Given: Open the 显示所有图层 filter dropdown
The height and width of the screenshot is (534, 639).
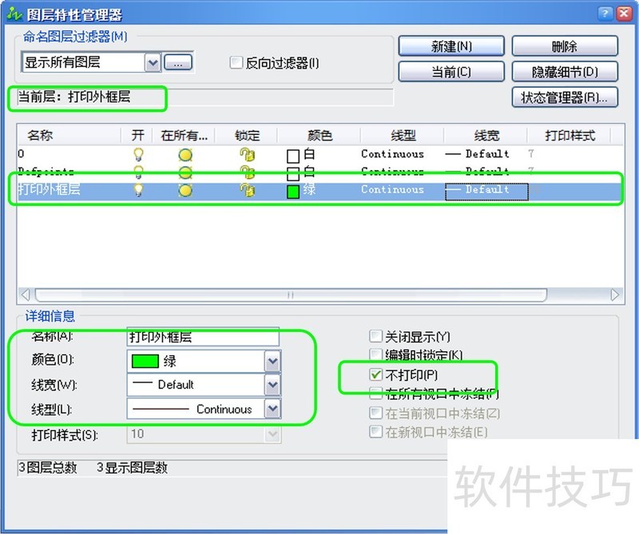Looking at the screenshot, I should pyautogui.click(x=153, y=63).
